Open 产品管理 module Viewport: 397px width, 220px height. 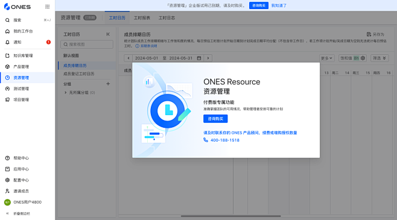pos(27,66)
